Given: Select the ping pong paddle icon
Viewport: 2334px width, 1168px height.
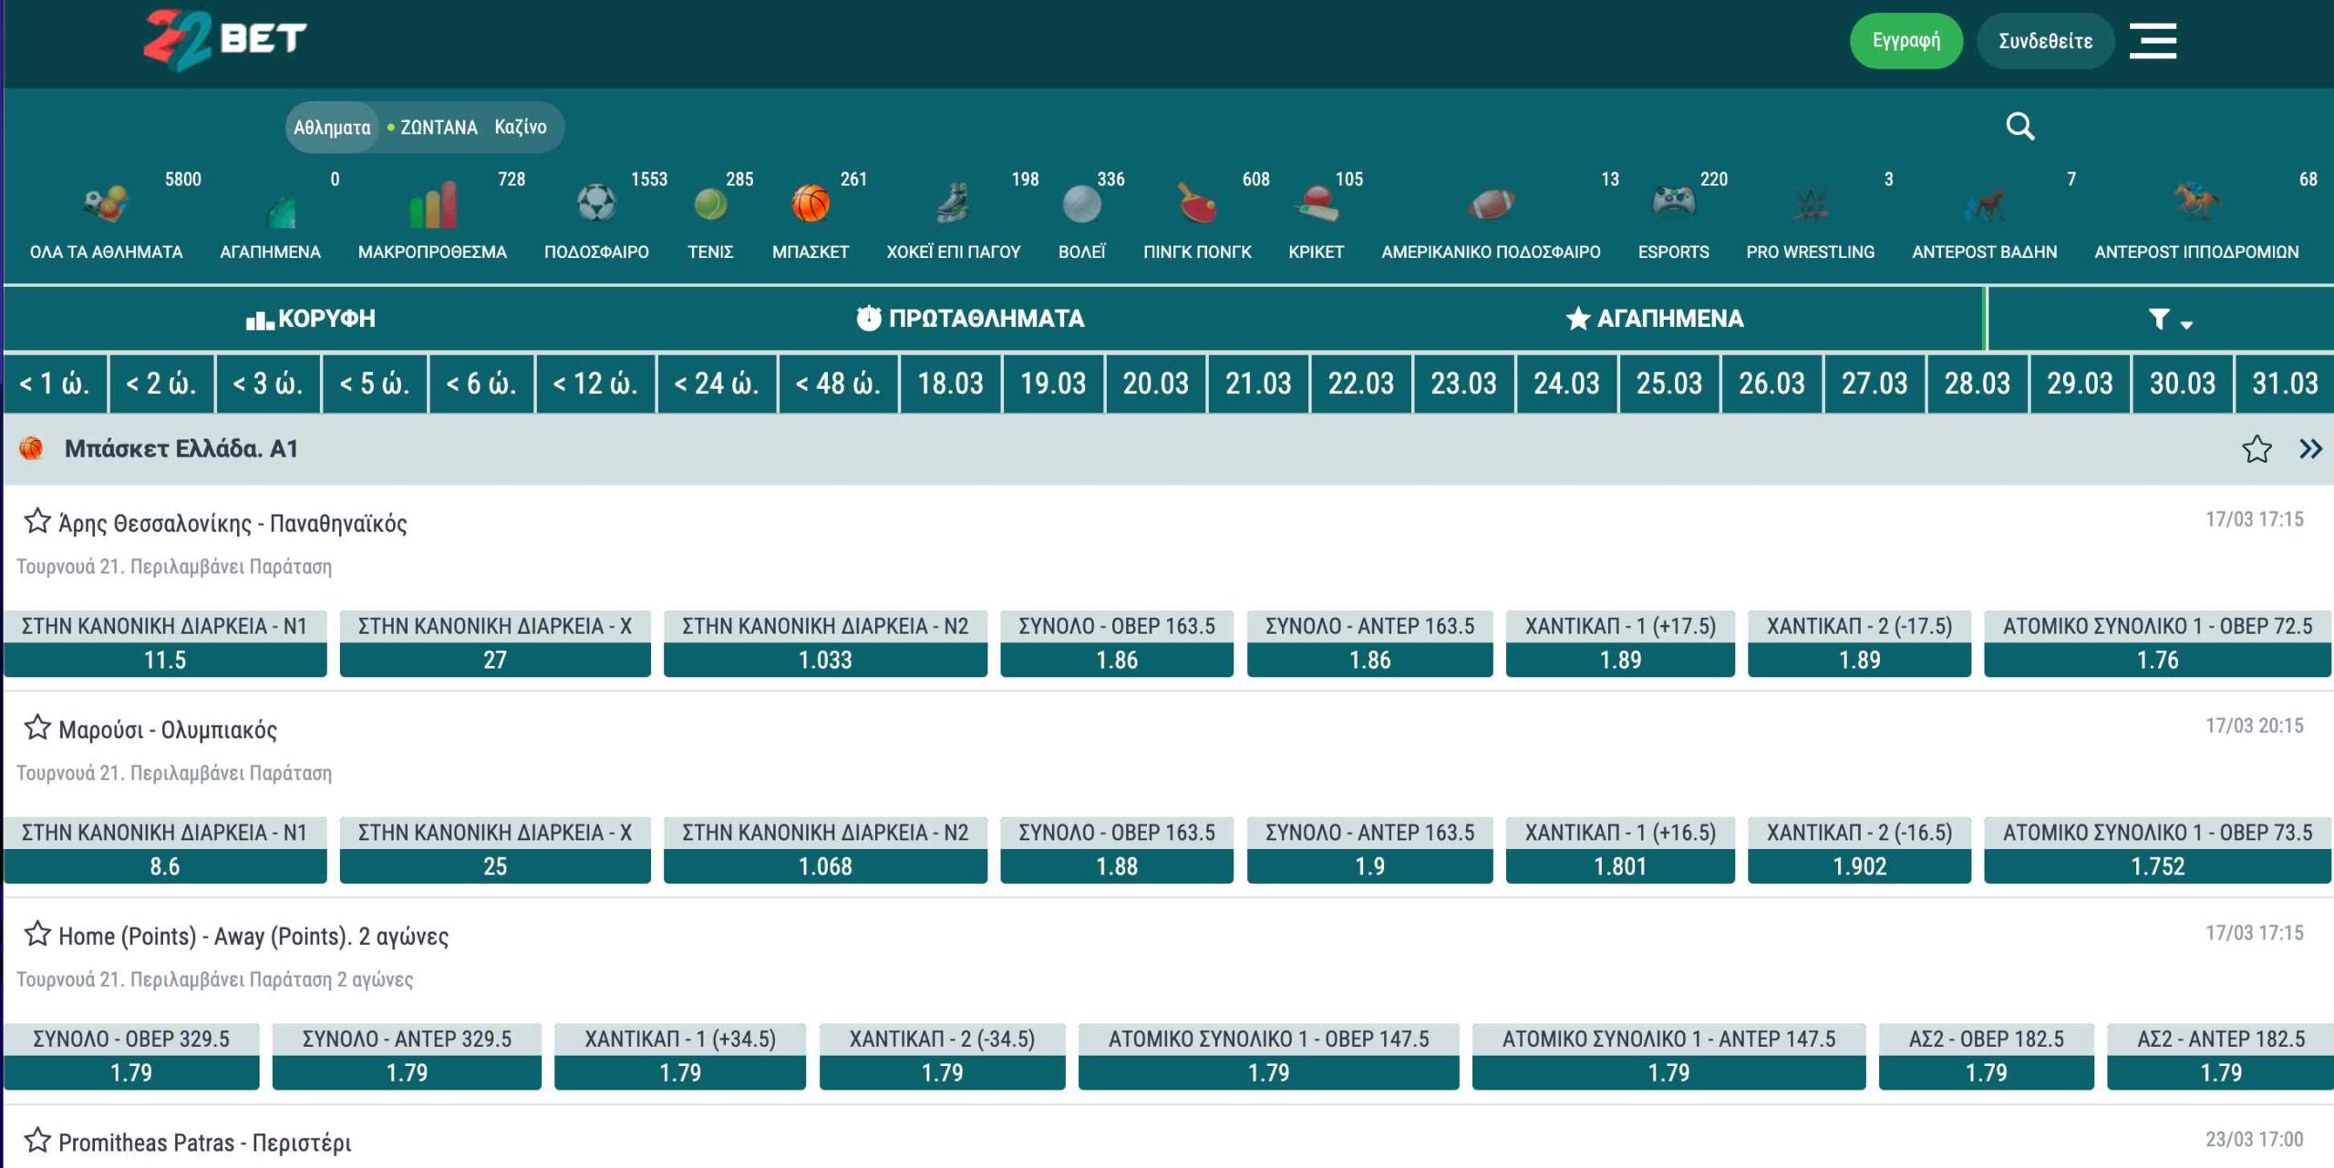Looking at the screenshot, I should [1197, 203].
